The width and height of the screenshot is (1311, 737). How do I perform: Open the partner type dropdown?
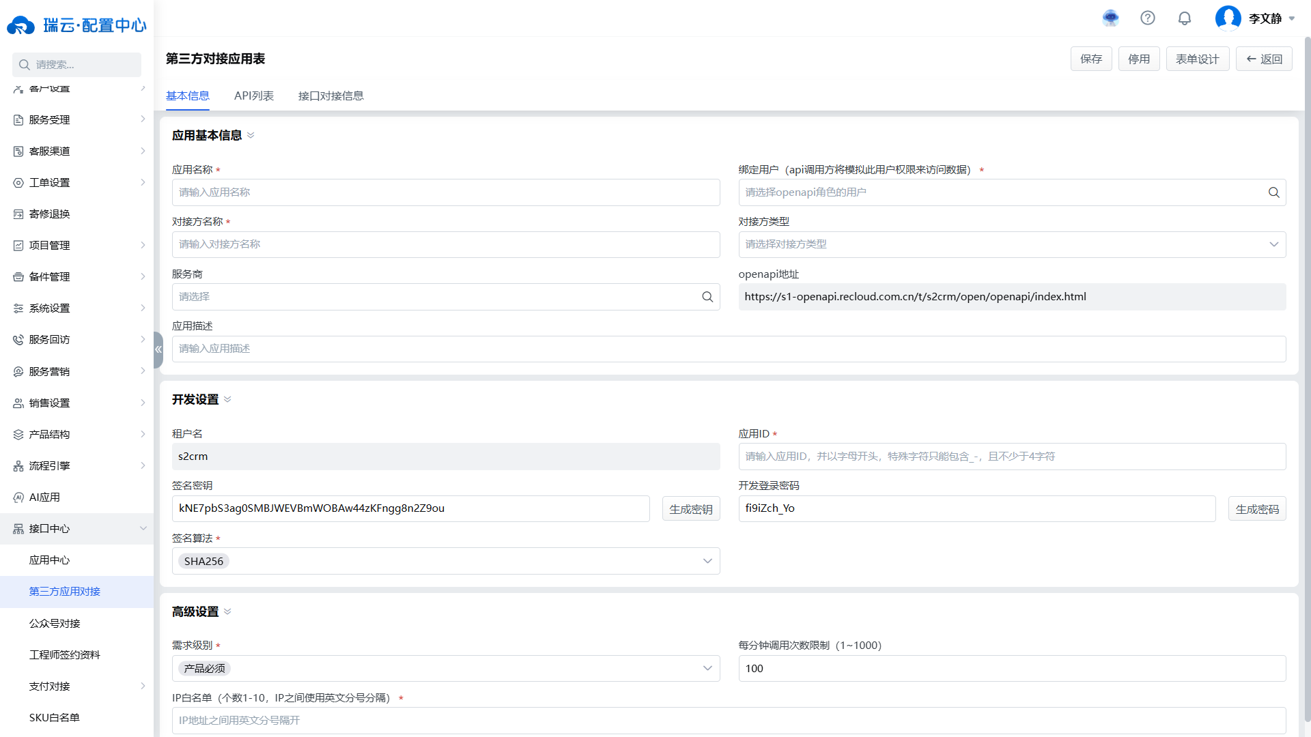1012,244
